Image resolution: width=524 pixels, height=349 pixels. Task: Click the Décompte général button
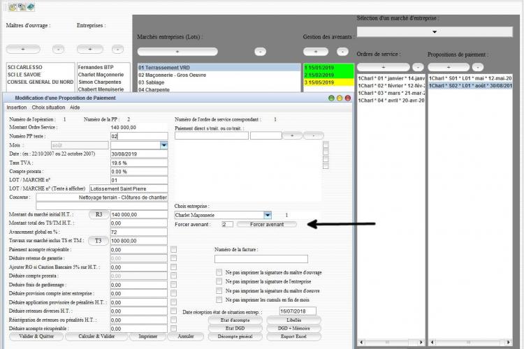[235, 336]
